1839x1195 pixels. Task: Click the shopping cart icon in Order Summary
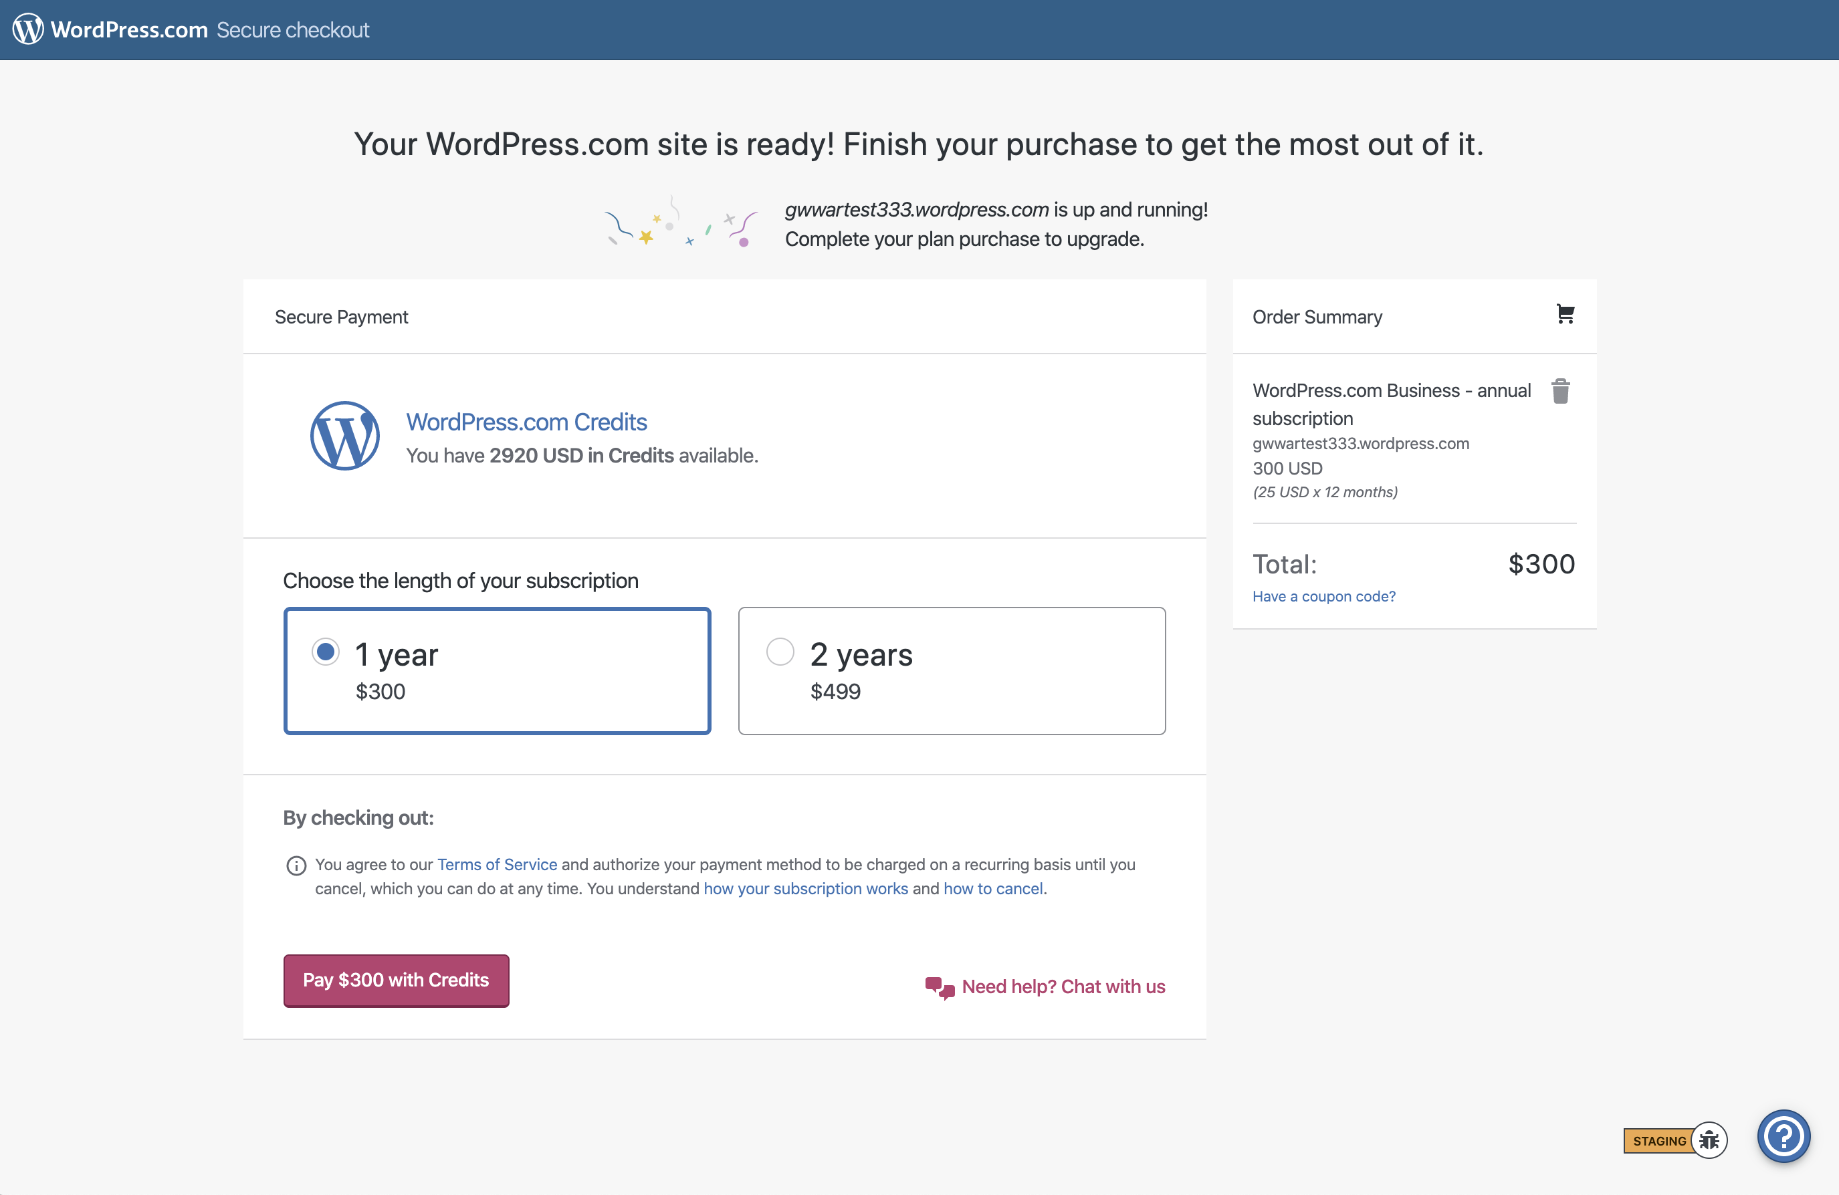(1565, 314)
